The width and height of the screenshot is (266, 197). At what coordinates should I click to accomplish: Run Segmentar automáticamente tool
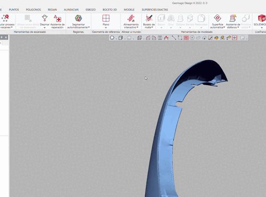coord(78,22)
